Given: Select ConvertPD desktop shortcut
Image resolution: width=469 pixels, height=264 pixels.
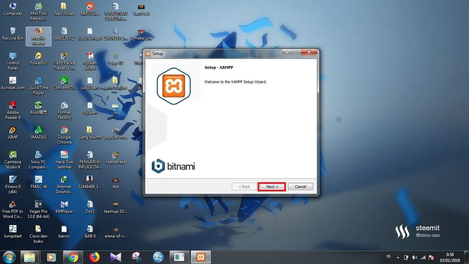Looking at the screenshot, I should click(64, 84).
